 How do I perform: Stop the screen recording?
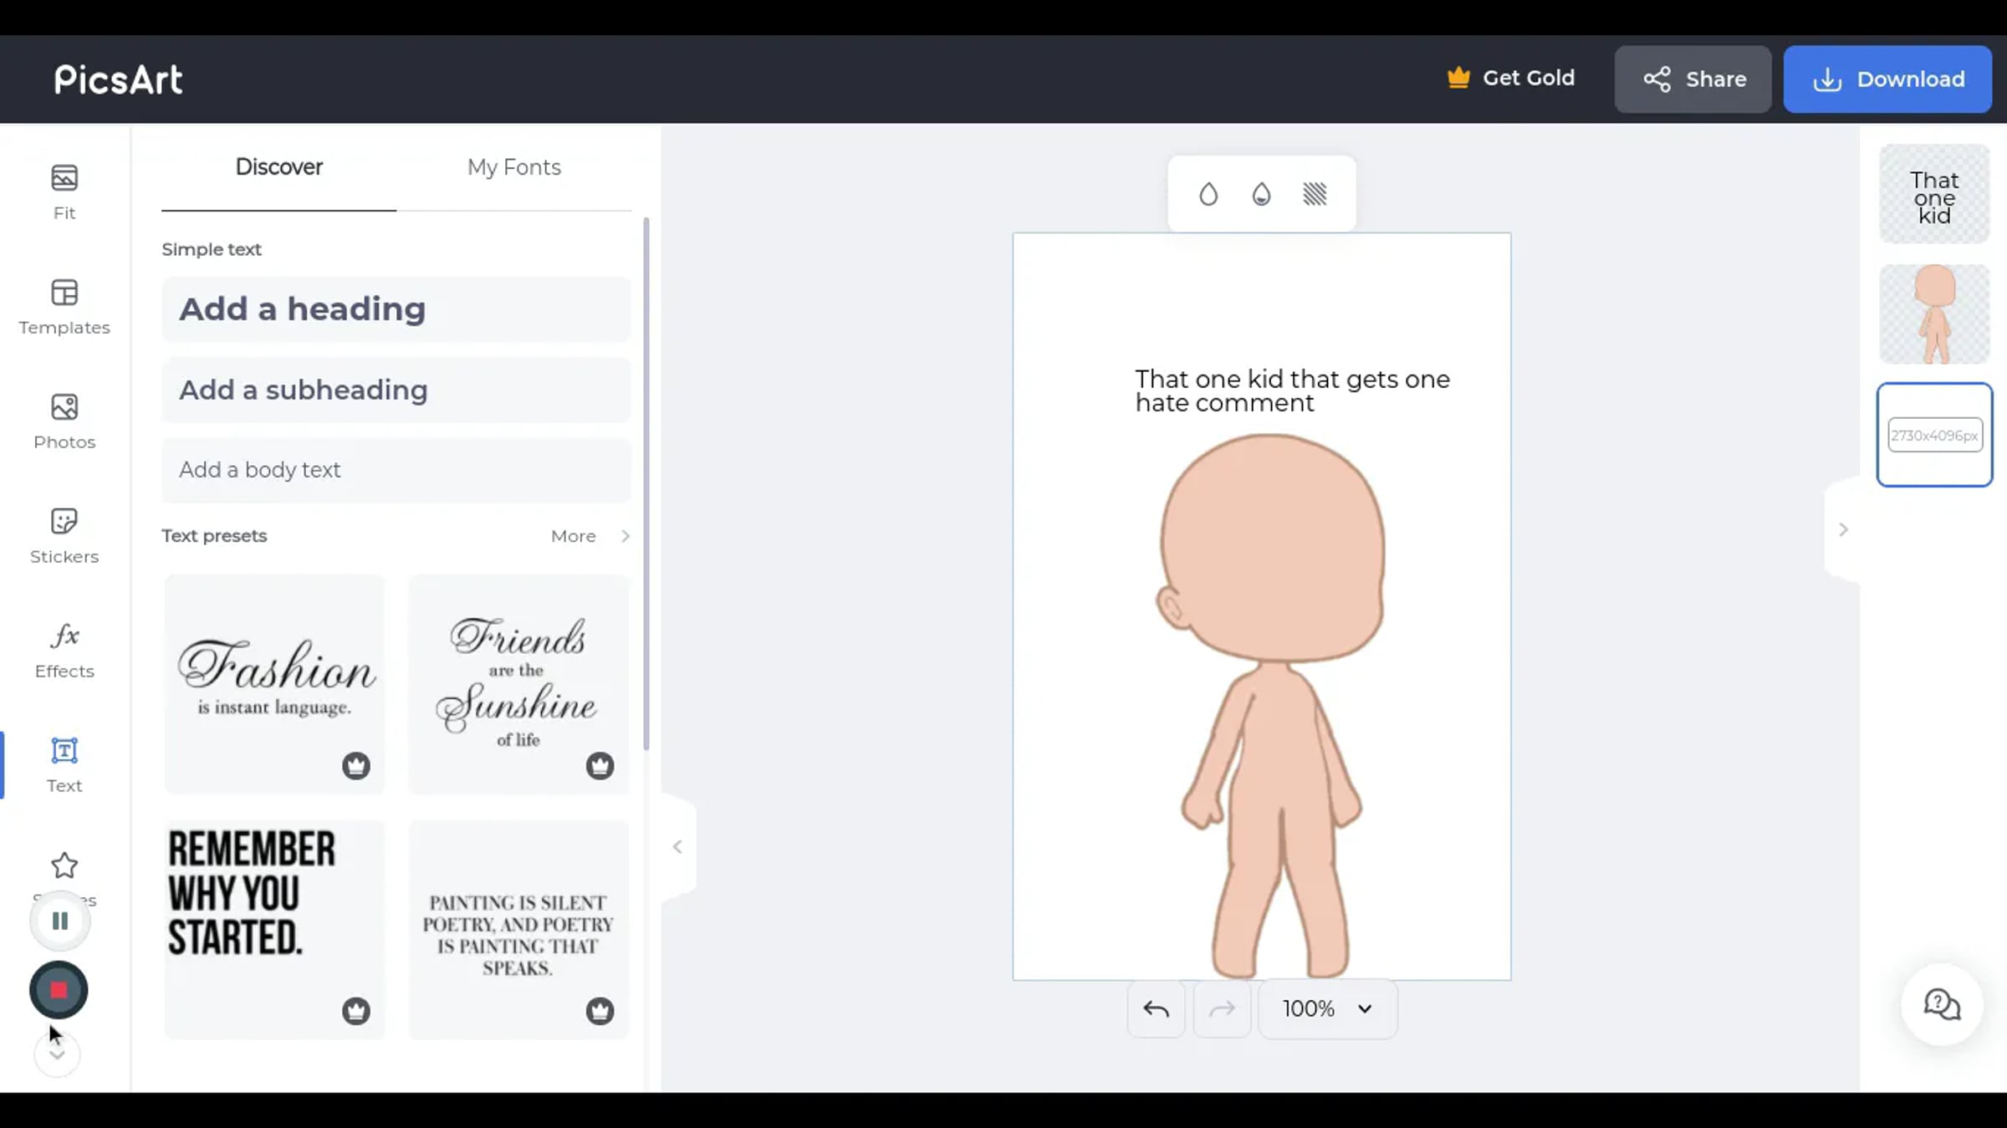[59, 990]
